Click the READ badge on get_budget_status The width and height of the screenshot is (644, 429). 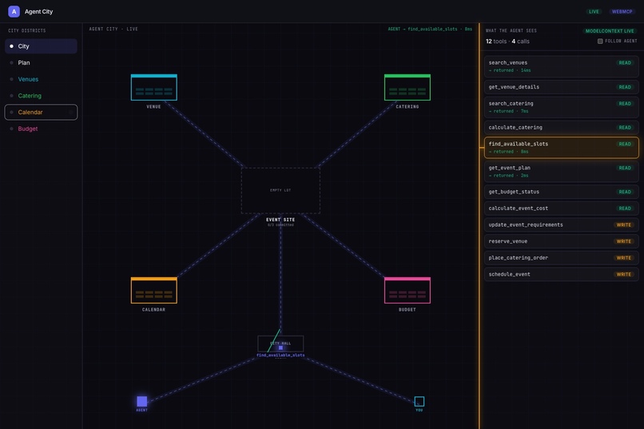pyautogui.click(x=625, y=192)
